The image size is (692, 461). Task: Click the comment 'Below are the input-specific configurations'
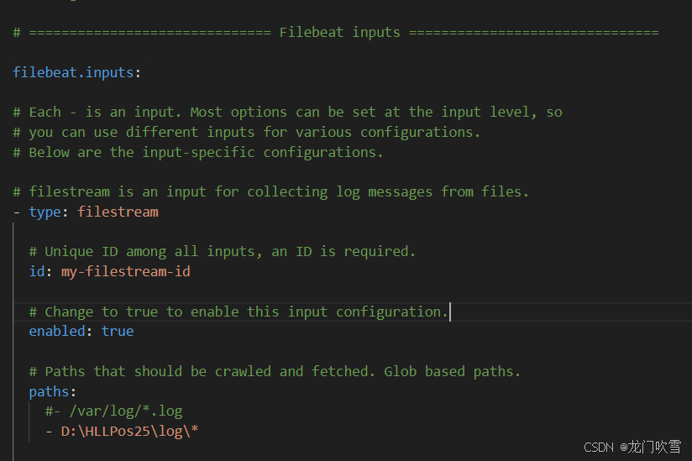(197, 152)
